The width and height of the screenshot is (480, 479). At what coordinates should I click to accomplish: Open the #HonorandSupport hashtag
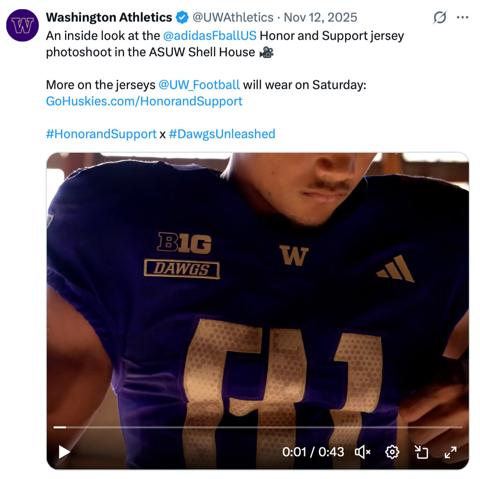coord(101,133)
